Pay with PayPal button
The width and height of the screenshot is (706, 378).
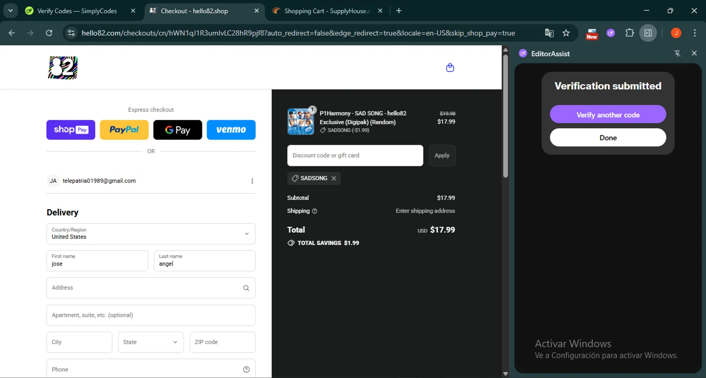click(124, 130)
